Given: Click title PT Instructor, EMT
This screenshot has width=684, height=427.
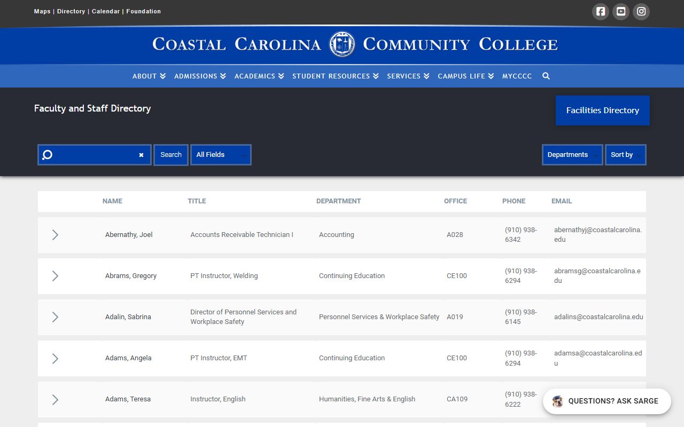Looking at the screenshot, I should (x=219, y=358).
